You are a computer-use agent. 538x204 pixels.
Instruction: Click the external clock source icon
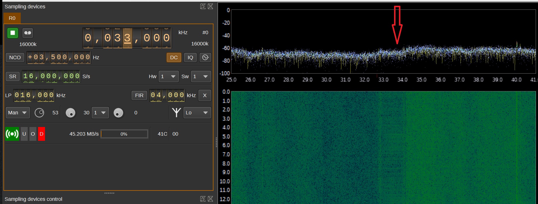205,57
